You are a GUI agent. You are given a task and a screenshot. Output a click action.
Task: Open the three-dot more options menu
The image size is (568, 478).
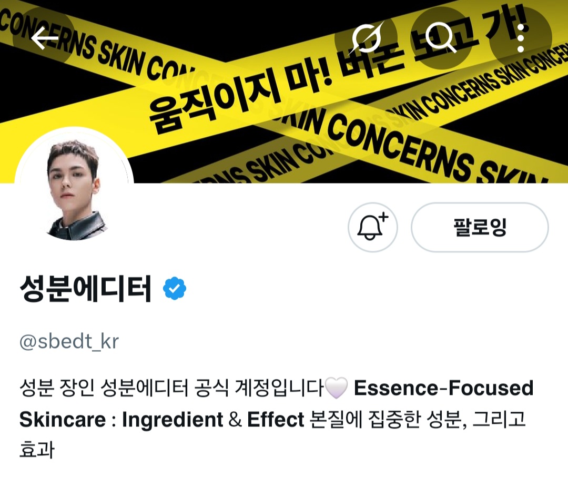(x=521, y=38)
